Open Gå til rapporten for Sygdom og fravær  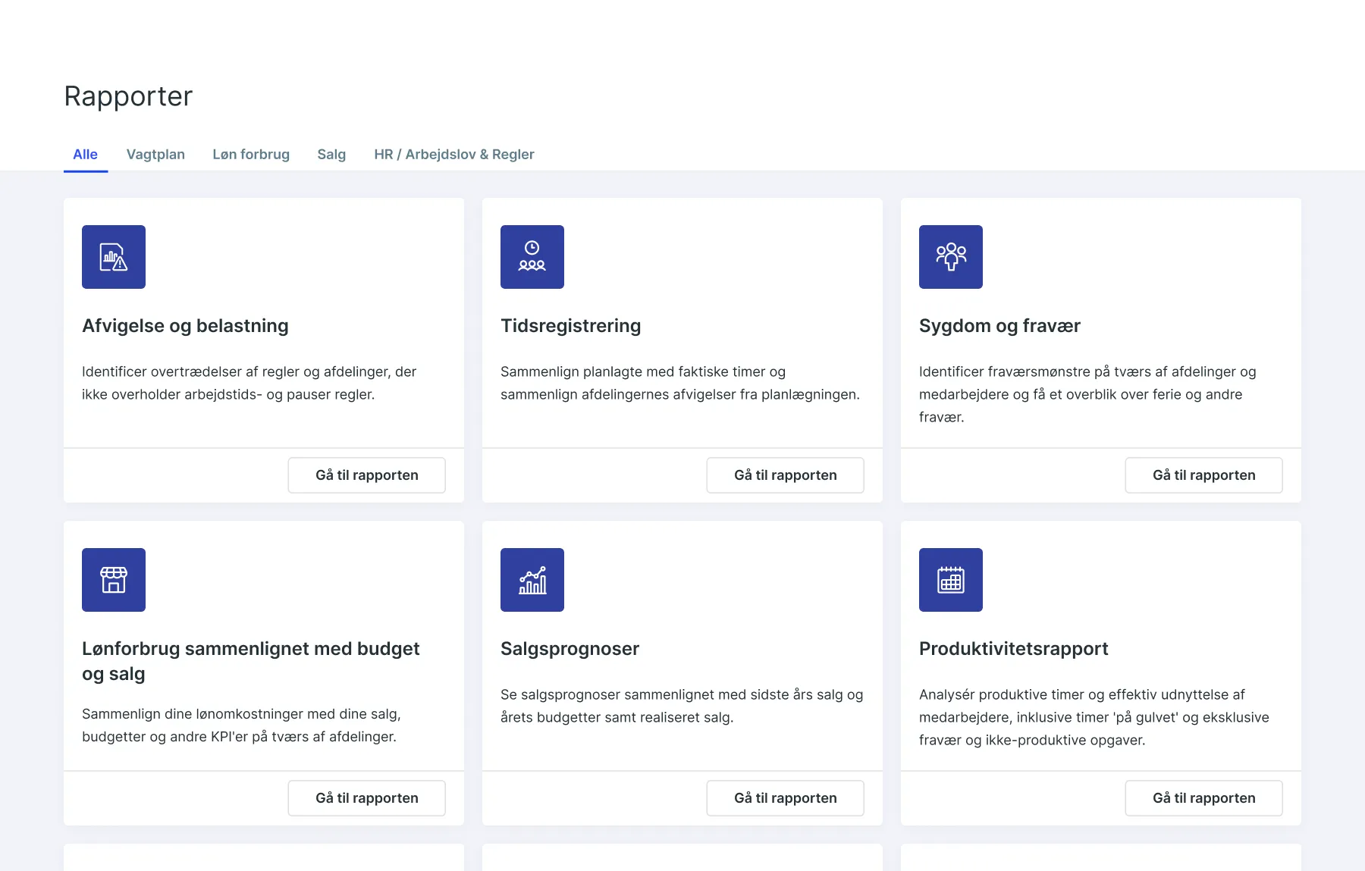(x=1204, y=475)
